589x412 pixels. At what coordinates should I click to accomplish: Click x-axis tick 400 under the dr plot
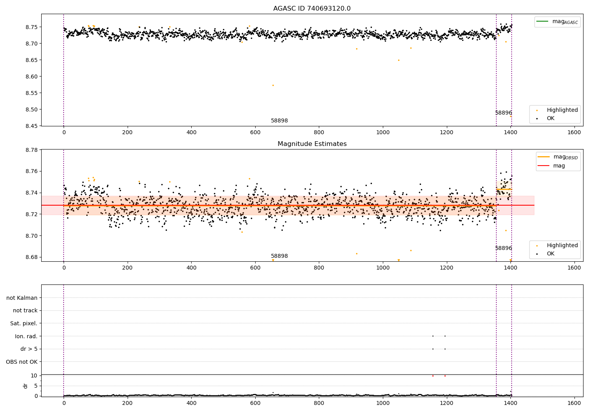191,403
